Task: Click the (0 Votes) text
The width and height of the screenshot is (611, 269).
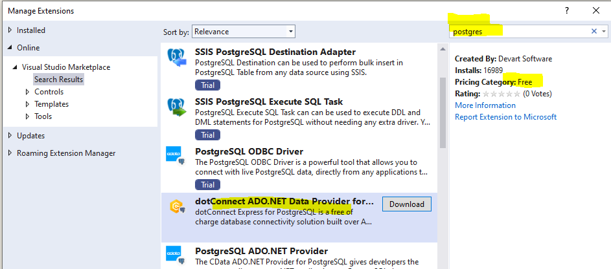Action: pyautogui.click(x=537, y=94)
